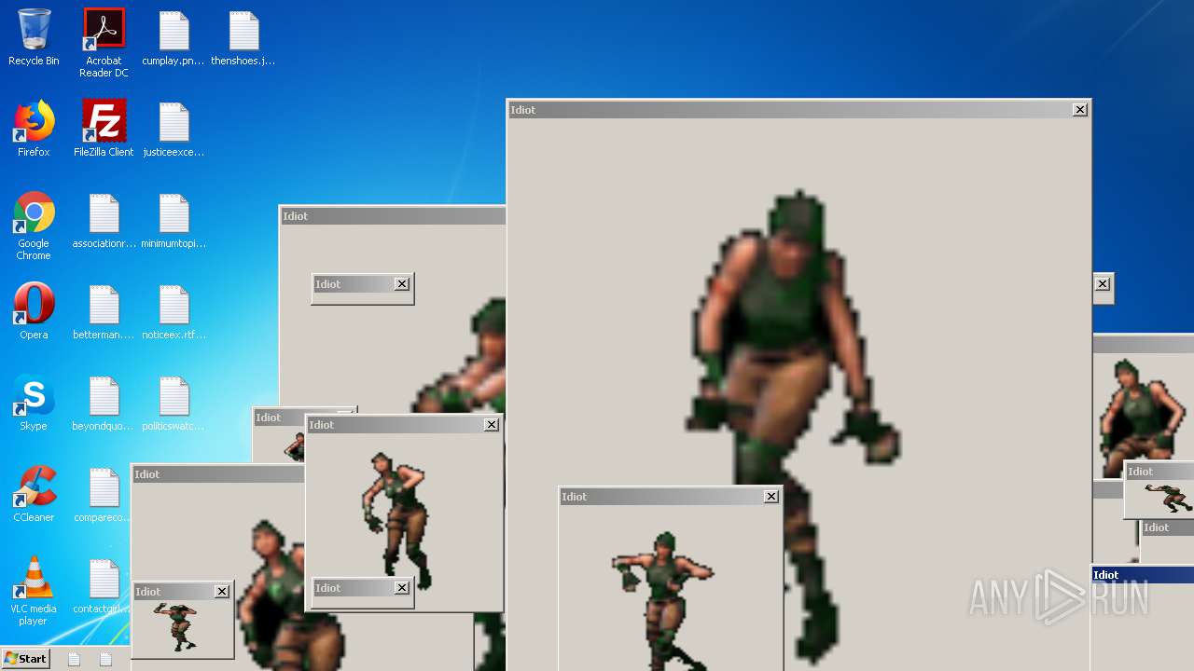Viewport: 1194px width, 671px height.
Task: Launch the Opera browser shortcut
Action: (34, 311)
